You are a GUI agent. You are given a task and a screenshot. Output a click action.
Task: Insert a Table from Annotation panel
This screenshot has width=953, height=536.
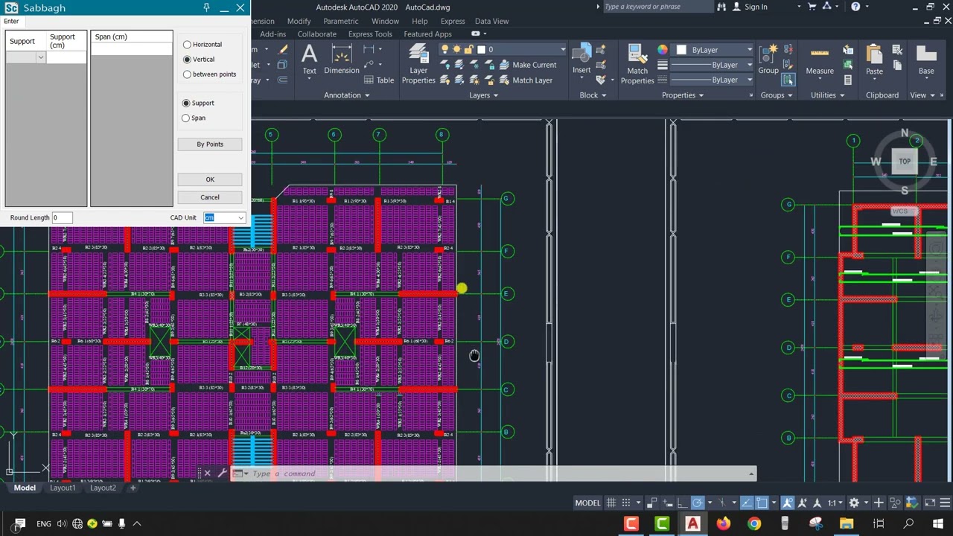click(x=378, y=80)
